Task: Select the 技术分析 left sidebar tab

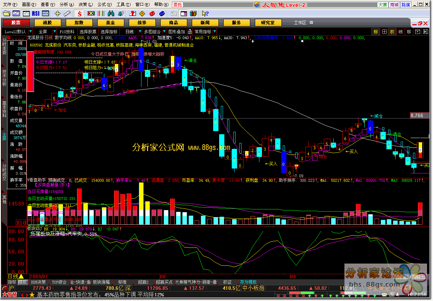Action: (4, 78)
